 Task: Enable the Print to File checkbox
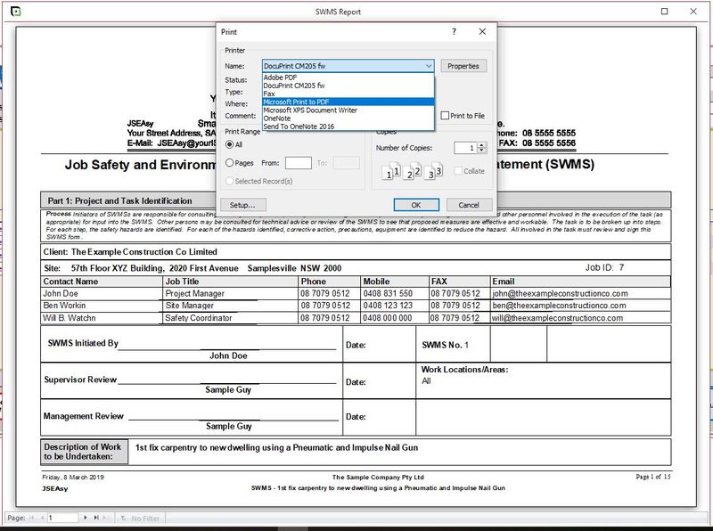(444, 116)
